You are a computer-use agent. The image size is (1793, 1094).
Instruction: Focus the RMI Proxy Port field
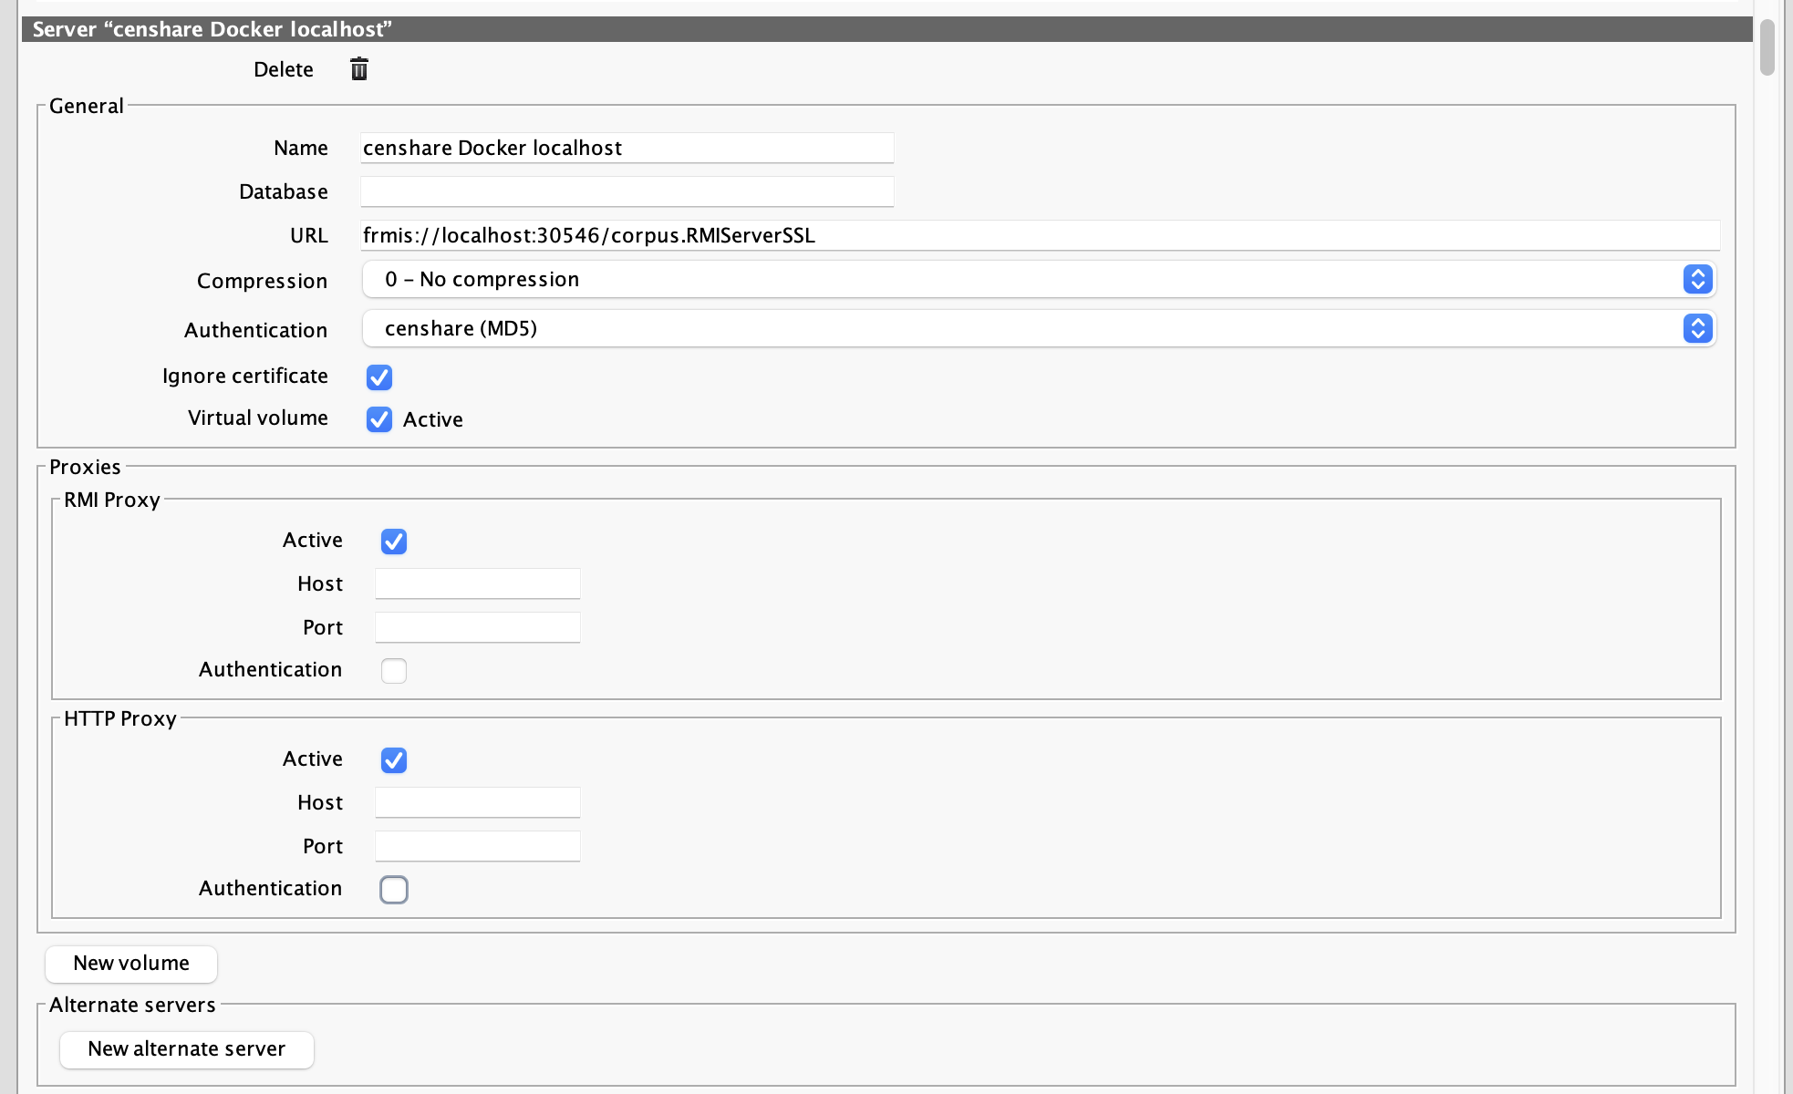pyautogui.click(x=477, y=627)
